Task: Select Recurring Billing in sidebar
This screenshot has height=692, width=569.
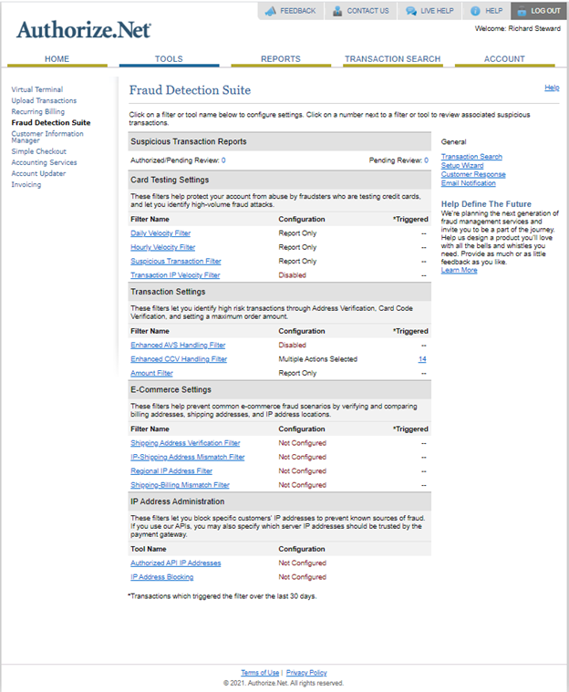Action: (38, 111)
